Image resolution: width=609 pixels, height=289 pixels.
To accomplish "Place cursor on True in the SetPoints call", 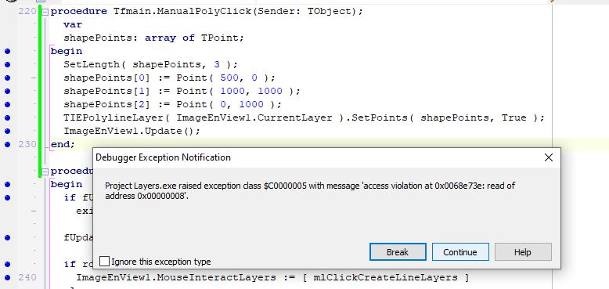I will click(x=514, y=117).
